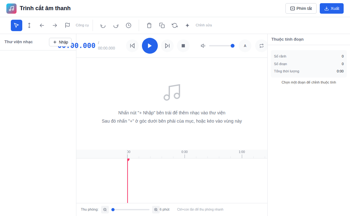Click the app's music note logo
This screenshot has height=216, width=350.
[11, 9]
